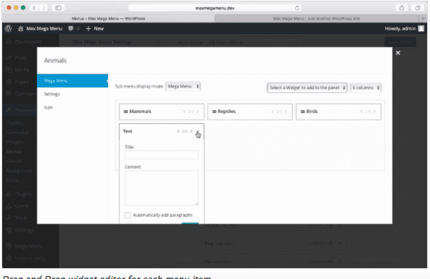Shrink the Text widget with left arrow
This screenshot has width=430, height=279.
click(x=178, y=131)
